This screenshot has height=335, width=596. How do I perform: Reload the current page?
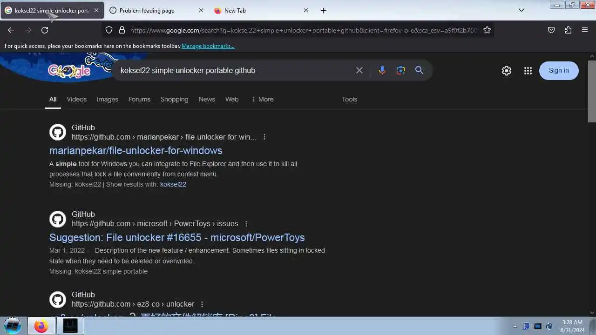45,30
